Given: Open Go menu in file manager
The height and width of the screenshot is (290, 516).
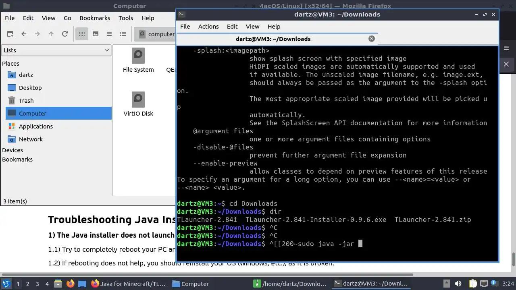Looking at the screenshot, I should pos(67,18).
